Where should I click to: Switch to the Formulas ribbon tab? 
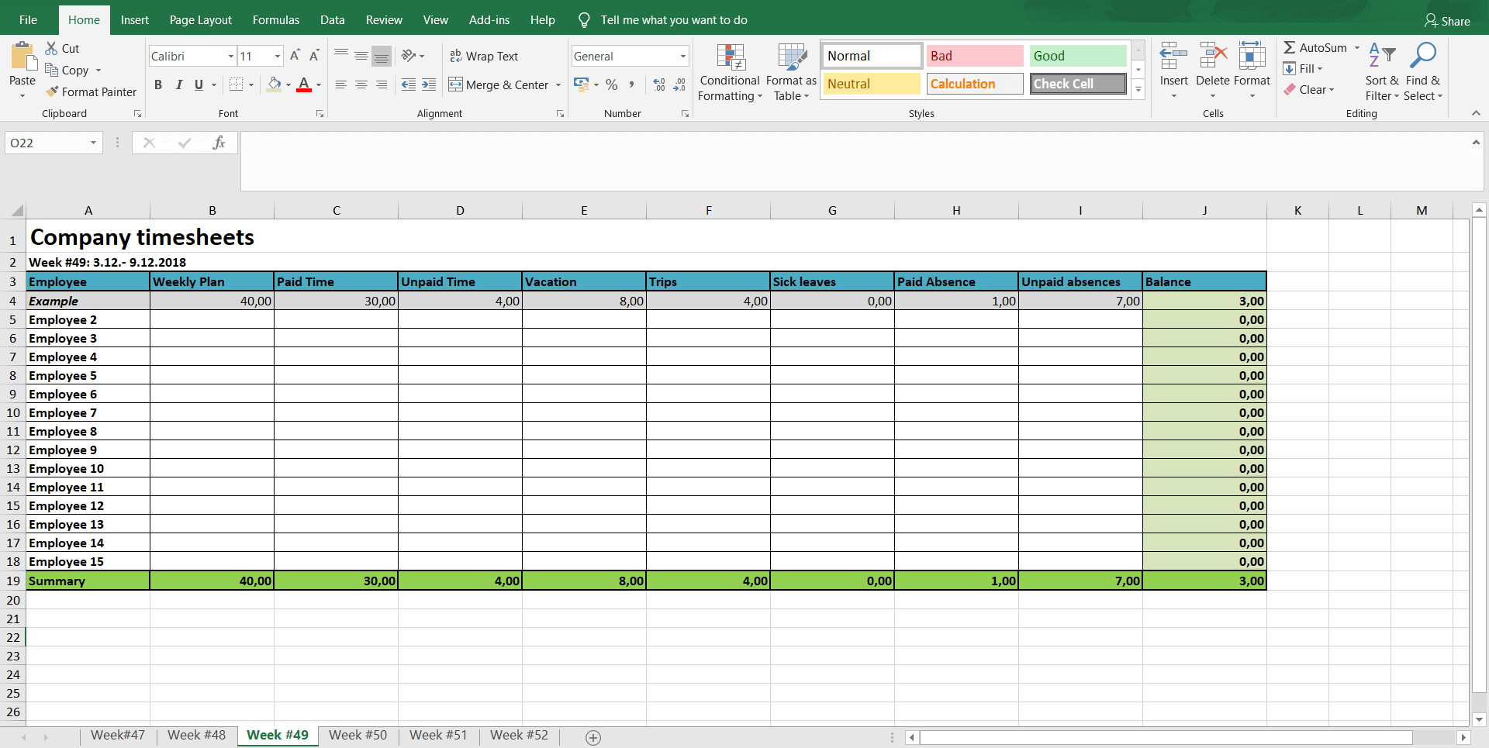(275, 19)
